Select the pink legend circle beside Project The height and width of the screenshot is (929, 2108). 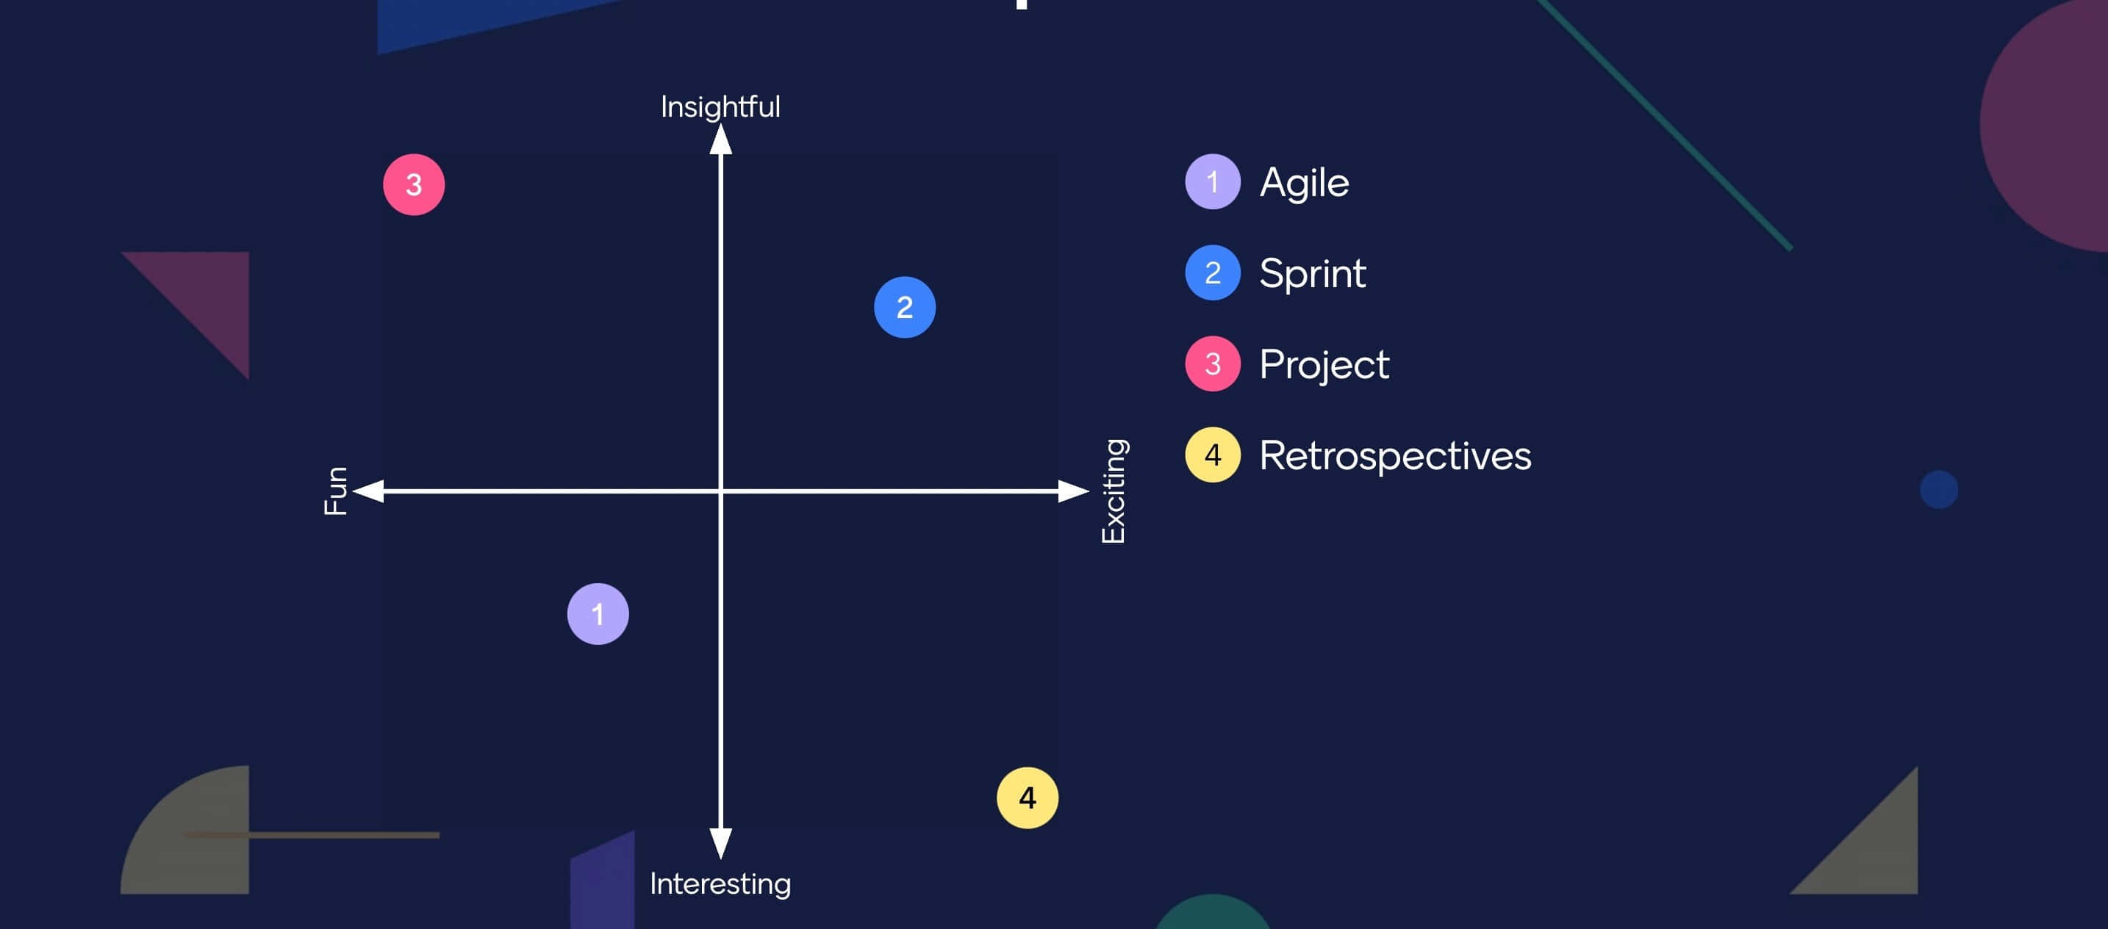pyautogui.click(x=1212, y=364)
